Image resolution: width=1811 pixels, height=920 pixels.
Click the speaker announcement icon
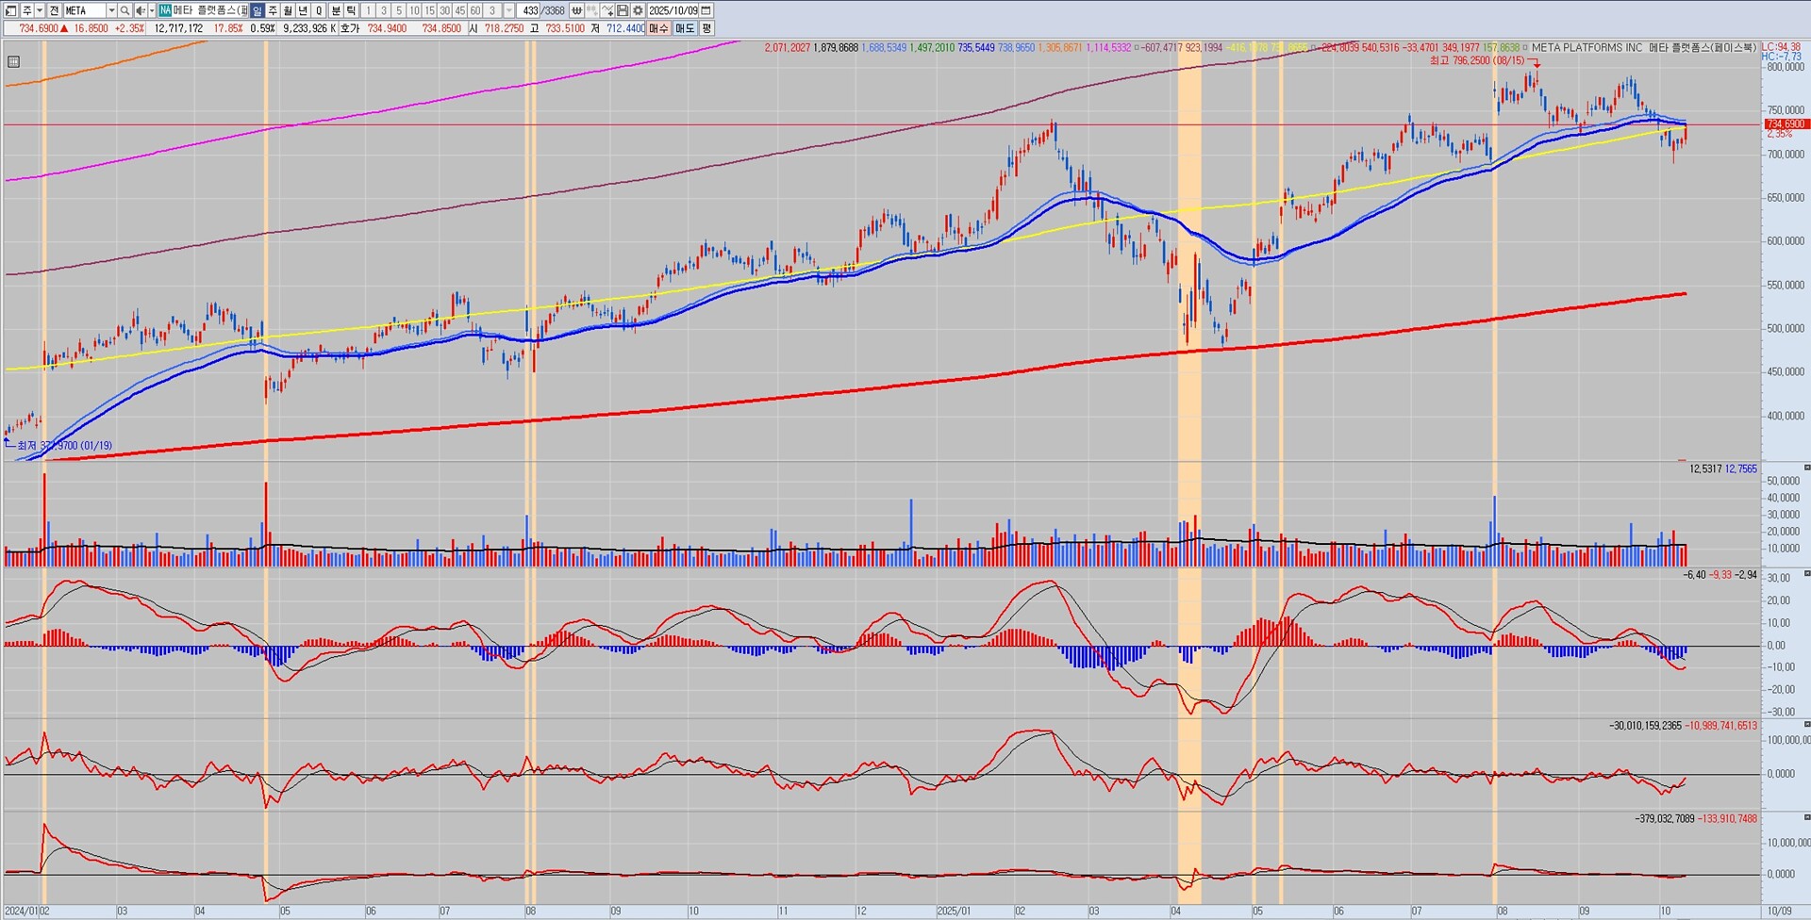(140, 10)
